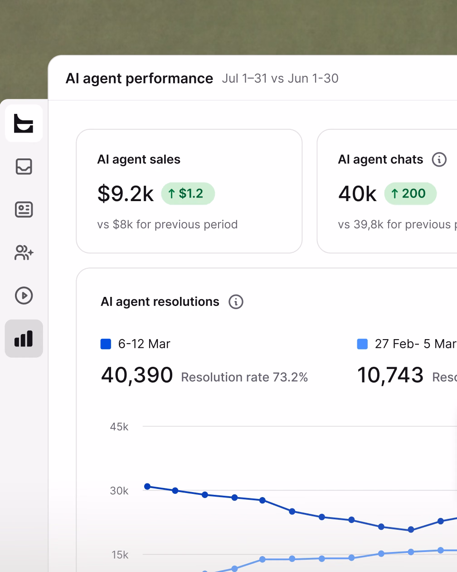Click the AI agent chats heading
The height and width of the screenshot is (572, 457).
(x=380, y=159)
